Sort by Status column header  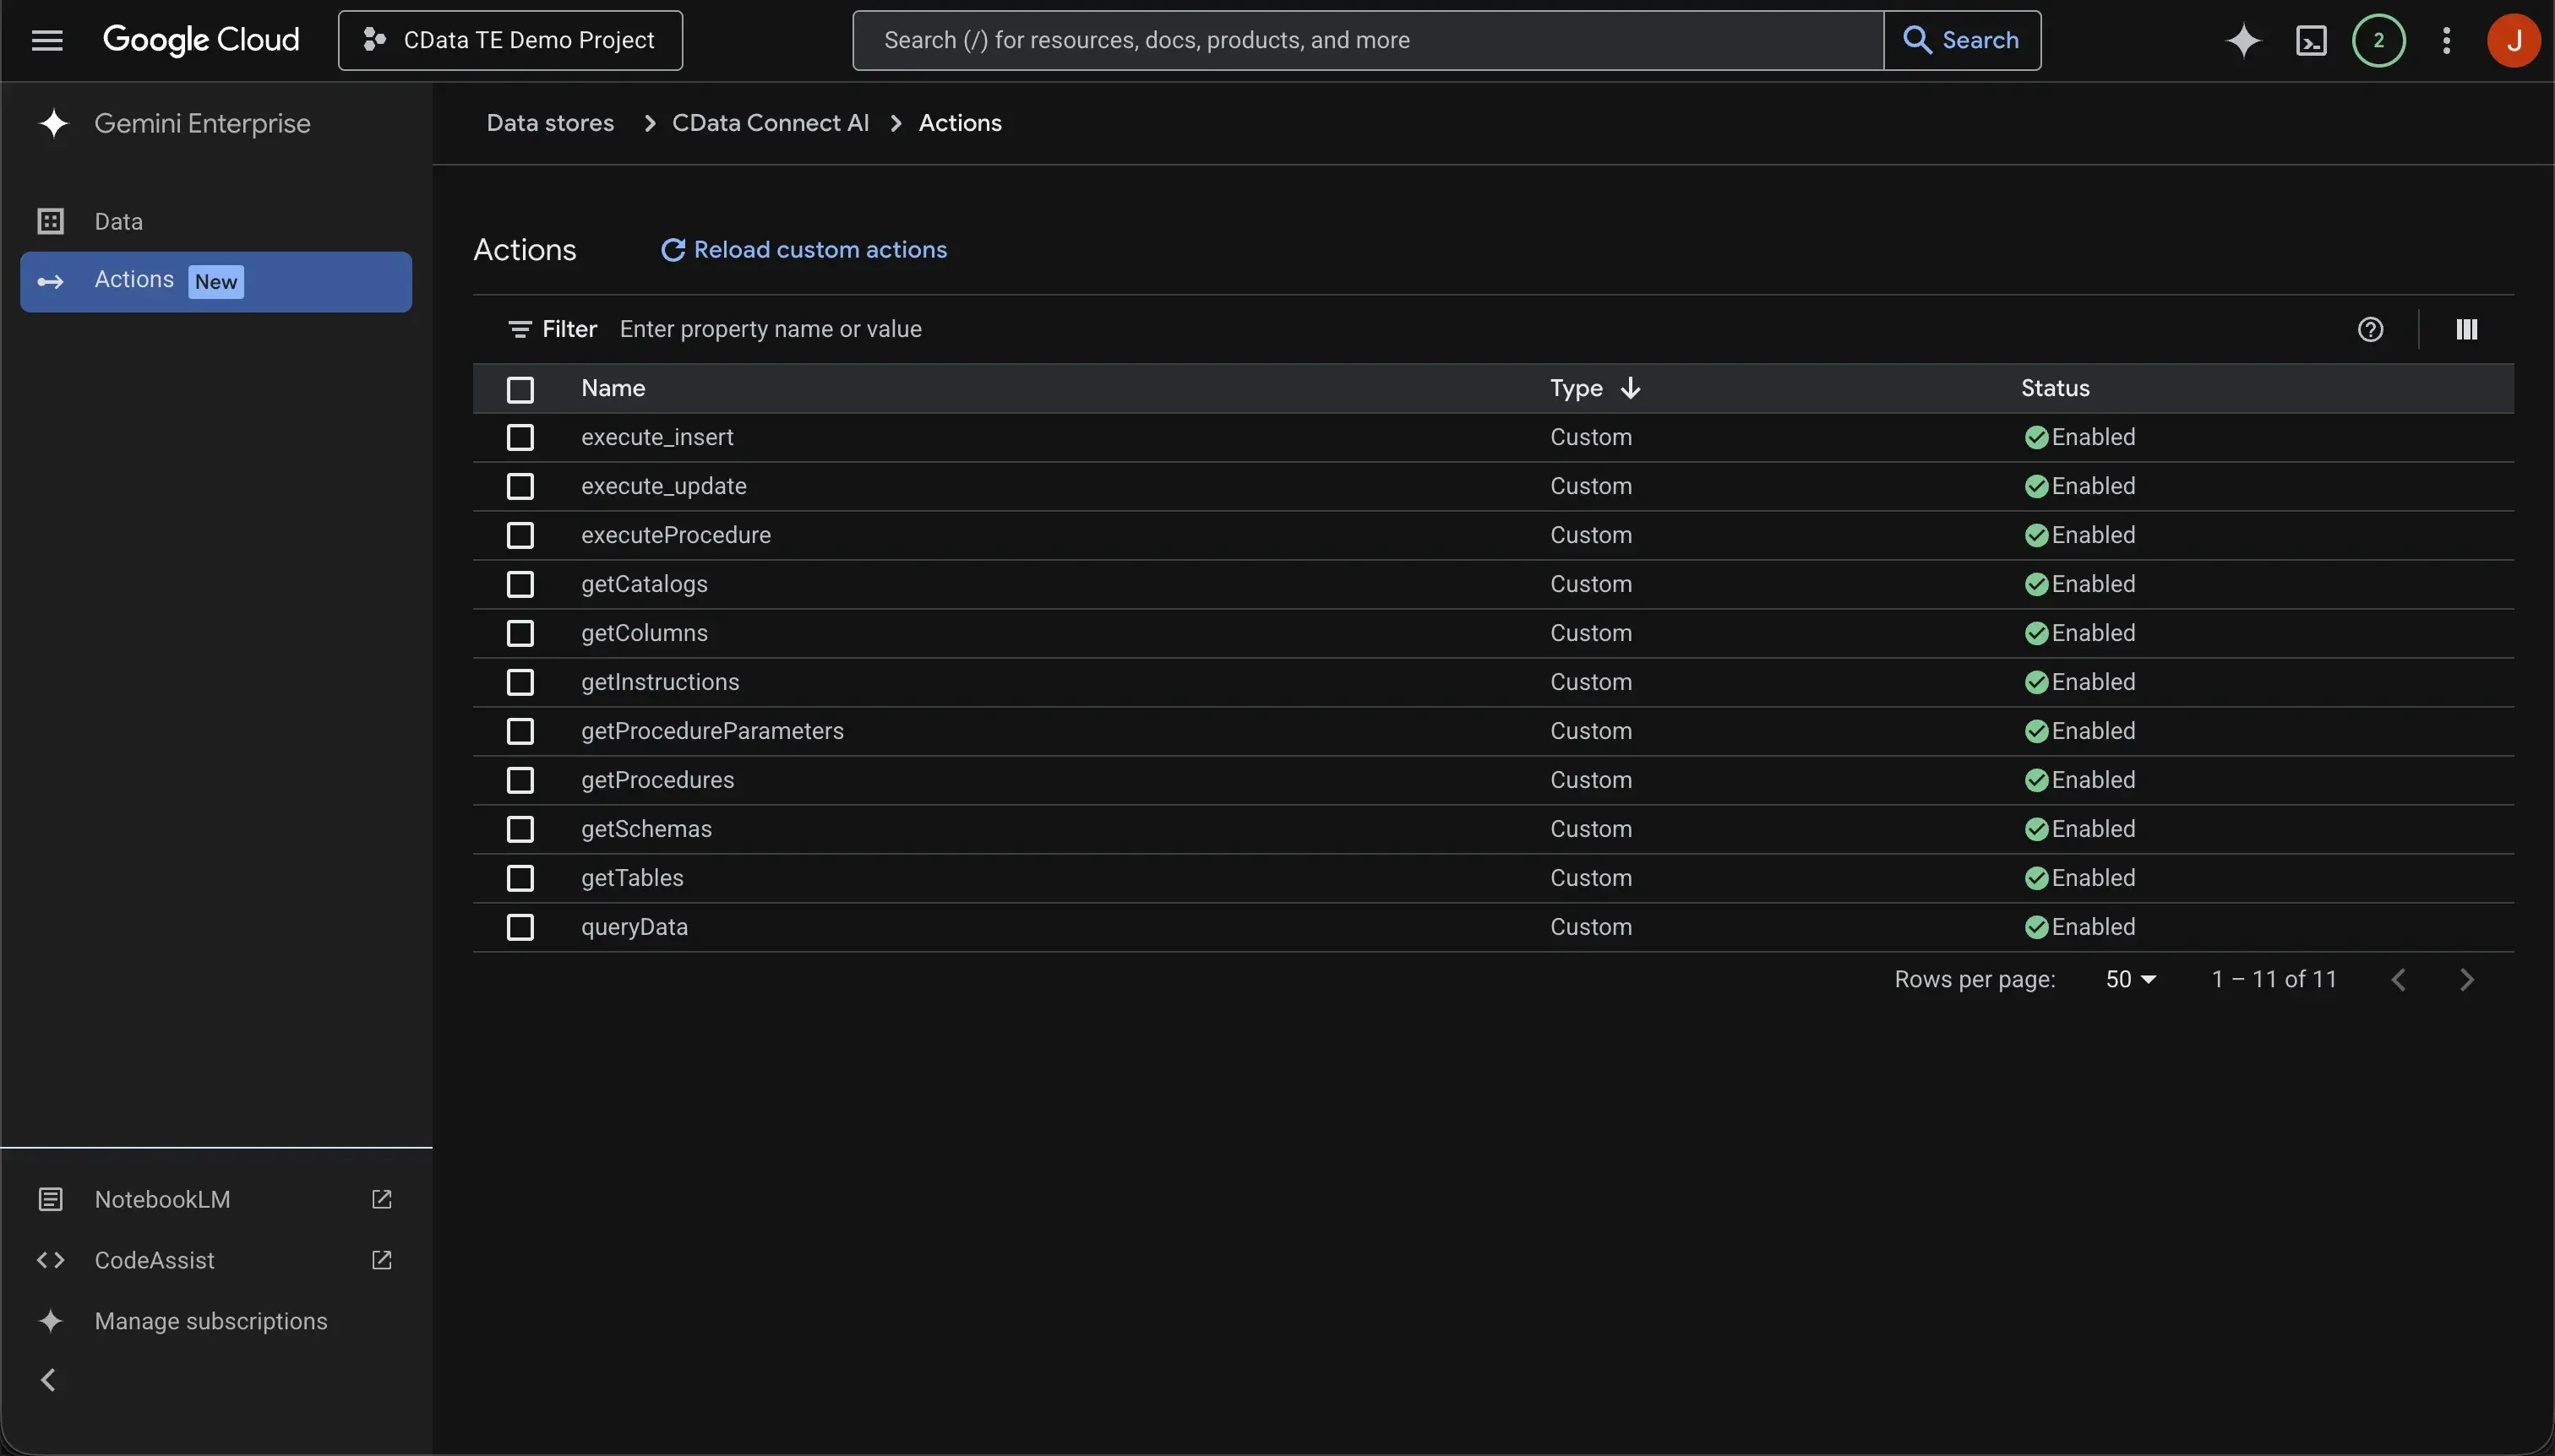click(2055, 388)
